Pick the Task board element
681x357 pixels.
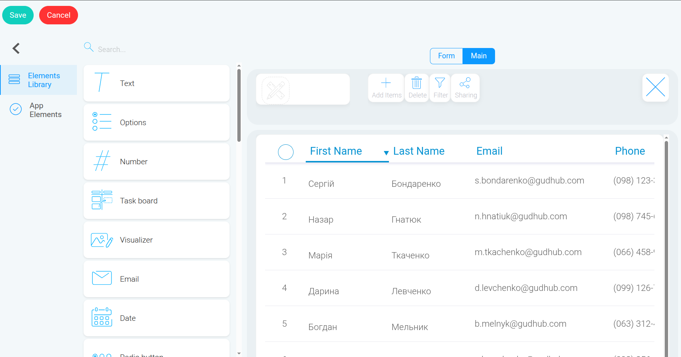coord(156,201)
